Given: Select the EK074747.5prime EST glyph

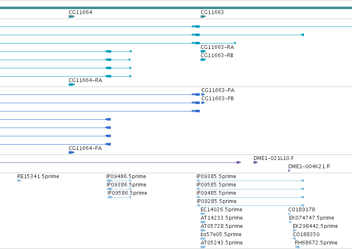Looking at the screenshot, I should [290, 222].
